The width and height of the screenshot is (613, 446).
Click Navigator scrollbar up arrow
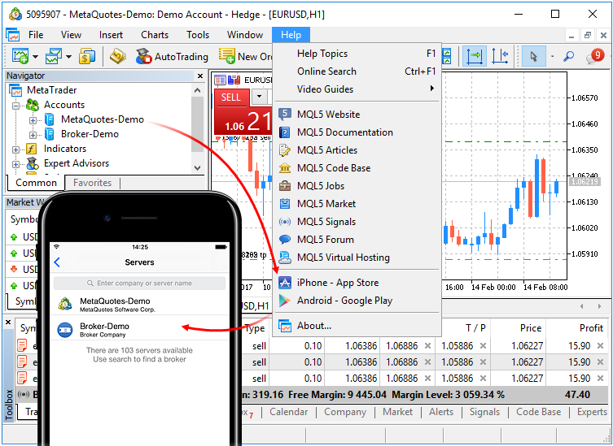click(x=198, y=90)
